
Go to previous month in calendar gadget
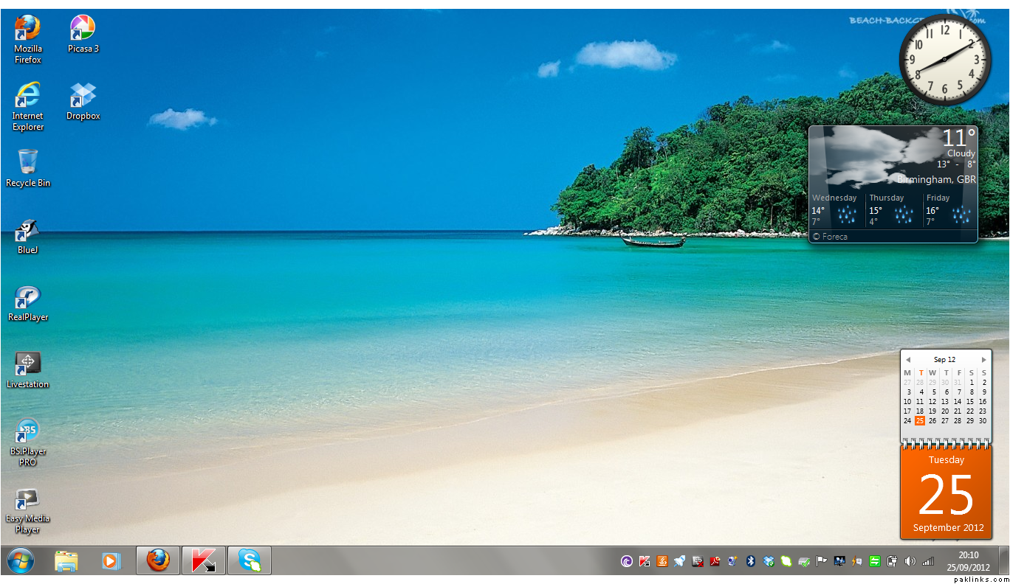[x=908, y=360]
